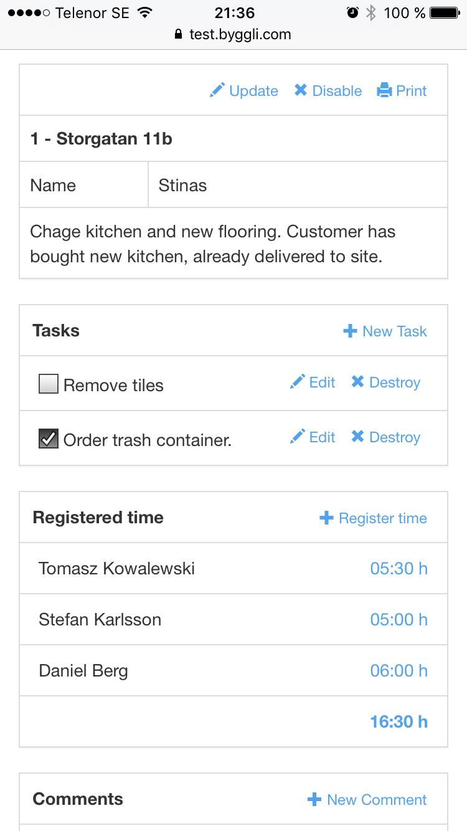Click the Destroy link for Order trash container
This screenshot has width=467, height=831.
pyautogui.click(x=395, y=437)
